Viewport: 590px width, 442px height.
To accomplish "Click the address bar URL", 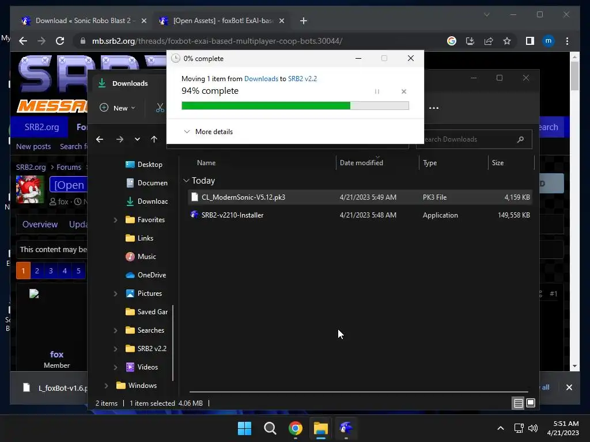I will pos(217,41).
